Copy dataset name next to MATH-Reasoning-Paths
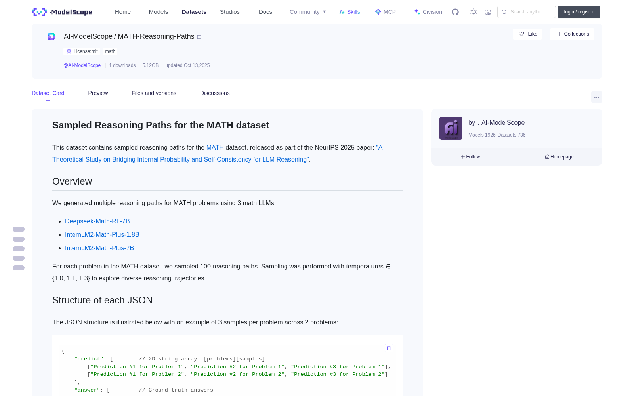Image resolution: width=634 pixels, height=396 pixels. pos(200,36)
